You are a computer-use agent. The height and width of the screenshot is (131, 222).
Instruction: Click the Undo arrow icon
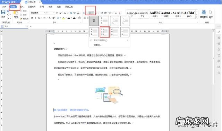8,15
